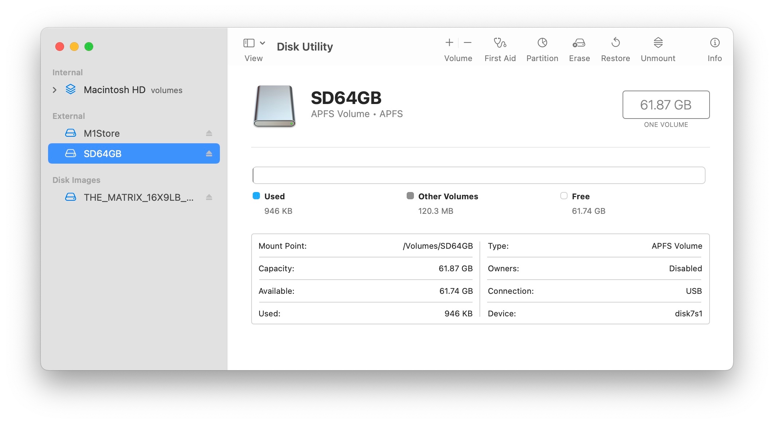Viewport: 774px width, 424px height.
Task: Run First Aid stethoscope icon
Action: click(x=499, y=43)
